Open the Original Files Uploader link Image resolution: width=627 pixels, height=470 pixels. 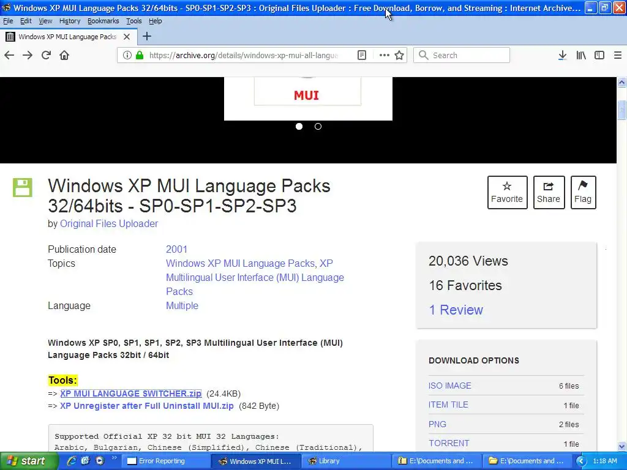(x=109, y=223)
